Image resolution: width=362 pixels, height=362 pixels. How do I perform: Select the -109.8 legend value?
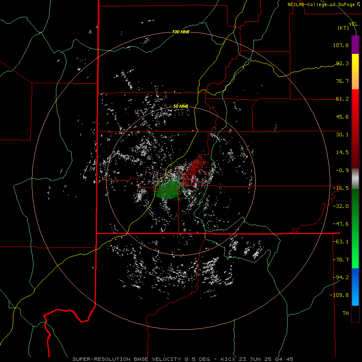coord(339,295)
